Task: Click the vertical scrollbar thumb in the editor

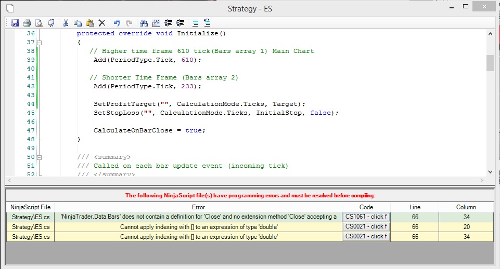Action: tap(490, 63)
